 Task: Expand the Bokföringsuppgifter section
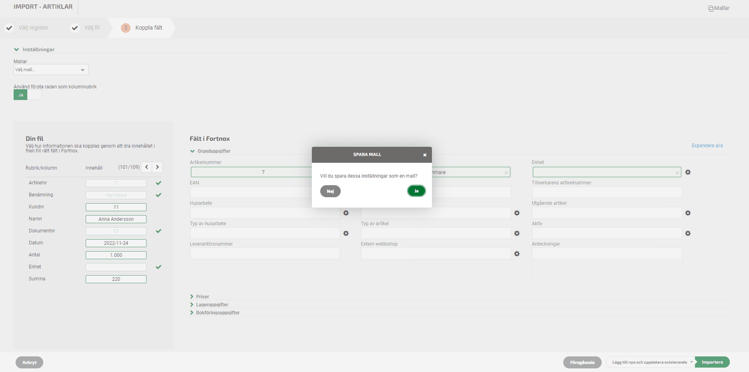(215, 312)
